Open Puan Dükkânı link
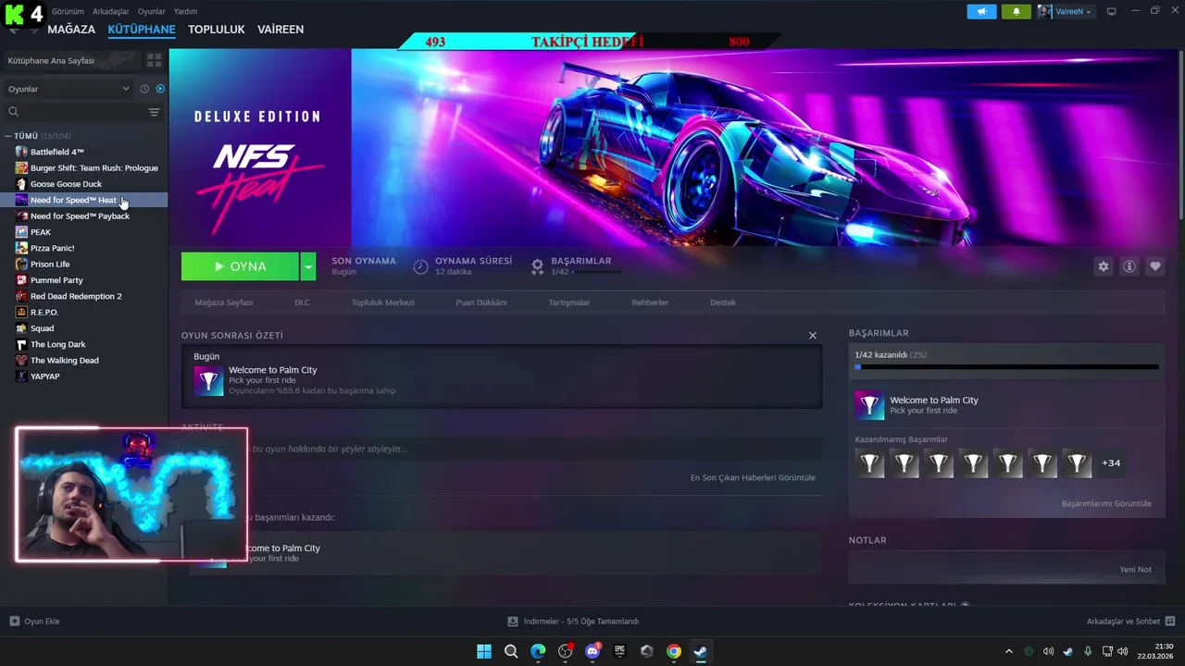This screenshot has height=666, width=1185. [x=480, y=302]
